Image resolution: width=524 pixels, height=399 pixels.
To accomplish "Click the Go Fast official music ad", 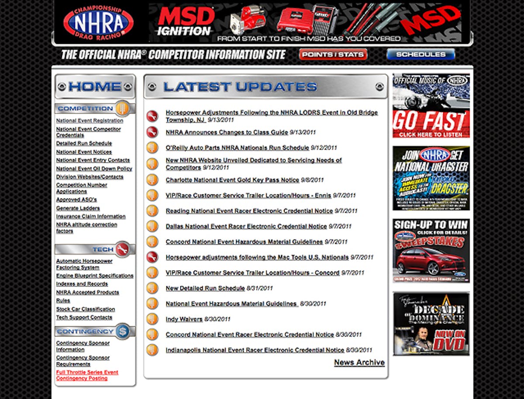I will (x=431, y=106).
